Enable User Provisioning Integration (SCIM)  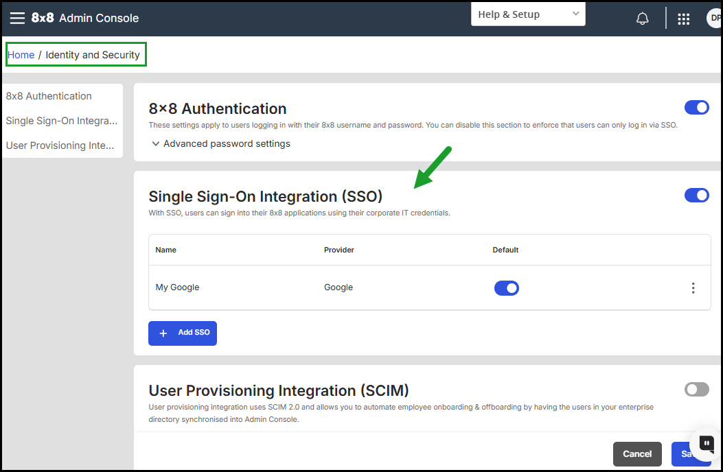(x=697, y=390)
